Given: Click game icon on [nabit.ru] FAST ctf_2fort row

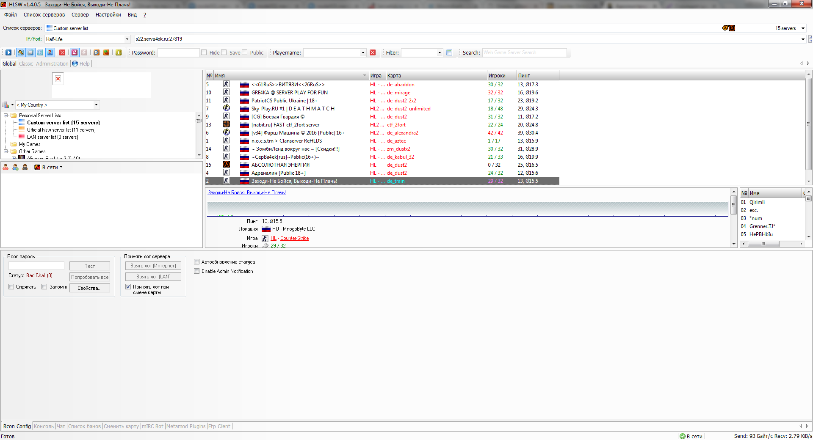Looking at the screenshot, I should click(227, 124).
